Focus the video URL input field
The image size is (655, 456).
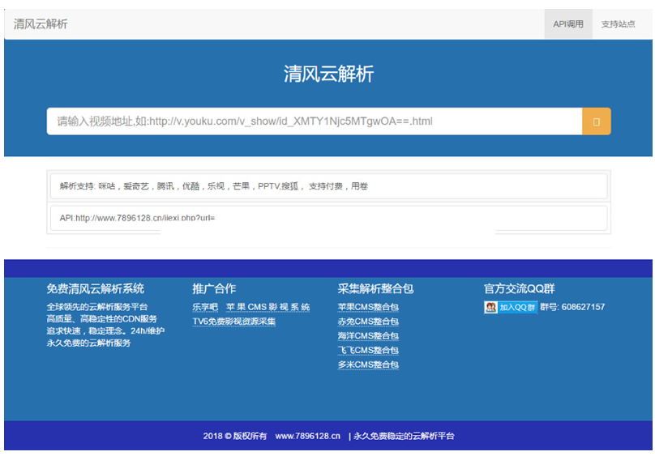coord(314,121)
